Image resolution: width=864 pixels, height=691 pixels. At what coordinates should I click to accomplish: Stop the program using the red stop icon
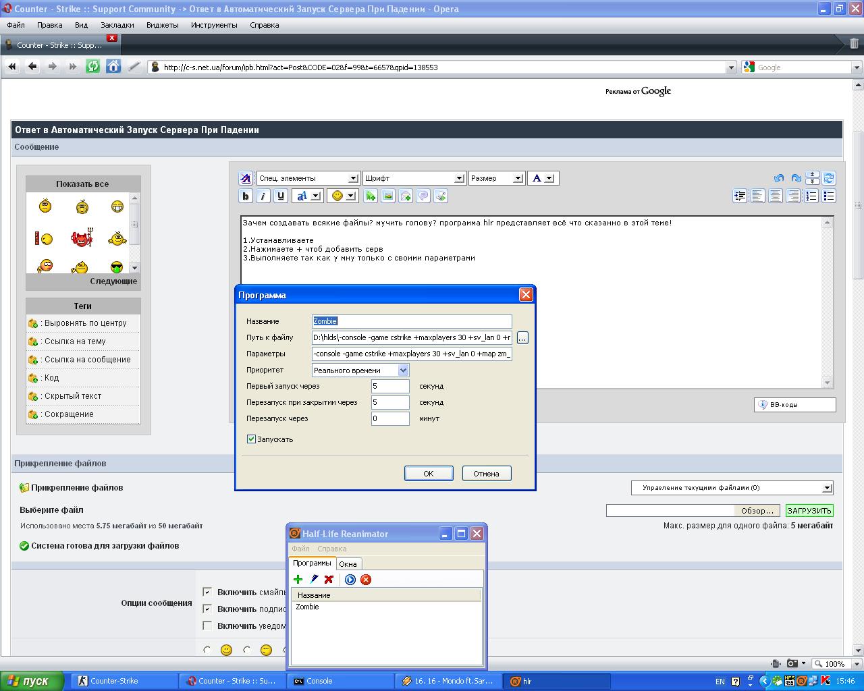[x=366, y=579]
